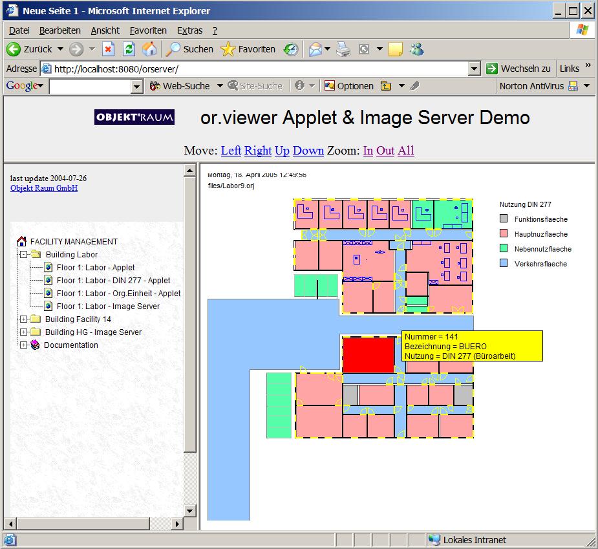598x549 pixels.
Task: Click the Stop loading toolbar icon
Action: tap(109, 49)
